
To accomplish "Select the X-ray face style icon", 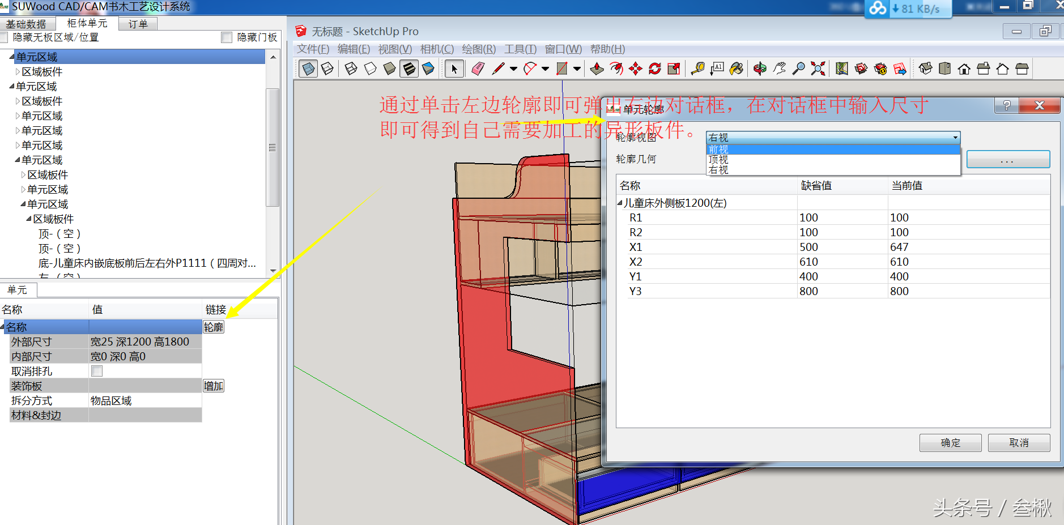I will pyautogui.click(x=308, y=69).
